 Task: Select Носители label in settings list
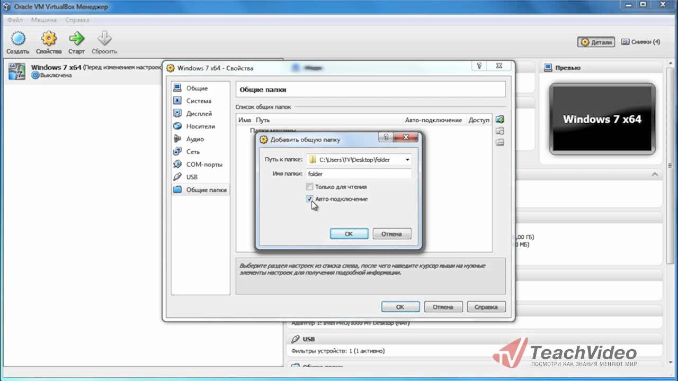(201, 126)
